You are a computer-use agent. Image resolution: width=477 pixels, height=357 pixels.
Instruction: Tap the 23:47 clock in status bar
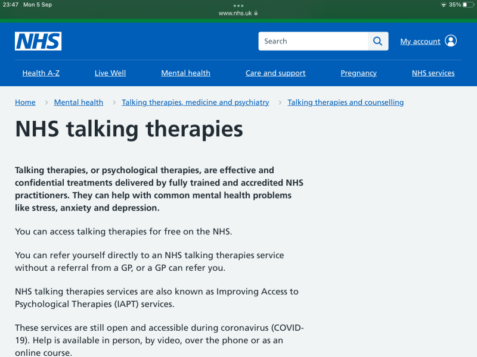pyautogui.click(x=11, y=5)
